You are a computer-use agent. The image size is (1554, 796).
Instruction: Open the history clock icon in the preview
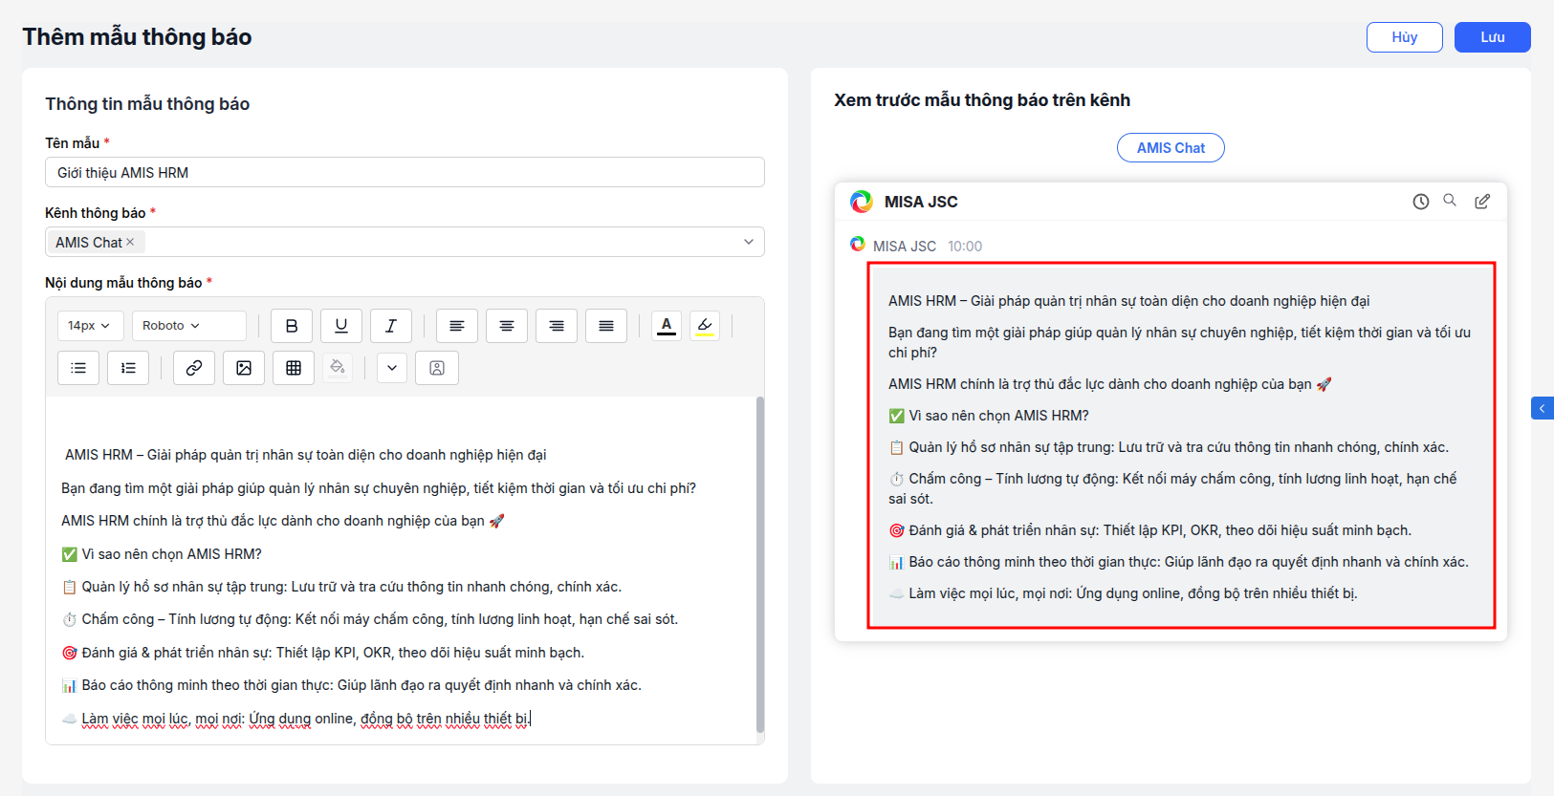coord(1421,202)
